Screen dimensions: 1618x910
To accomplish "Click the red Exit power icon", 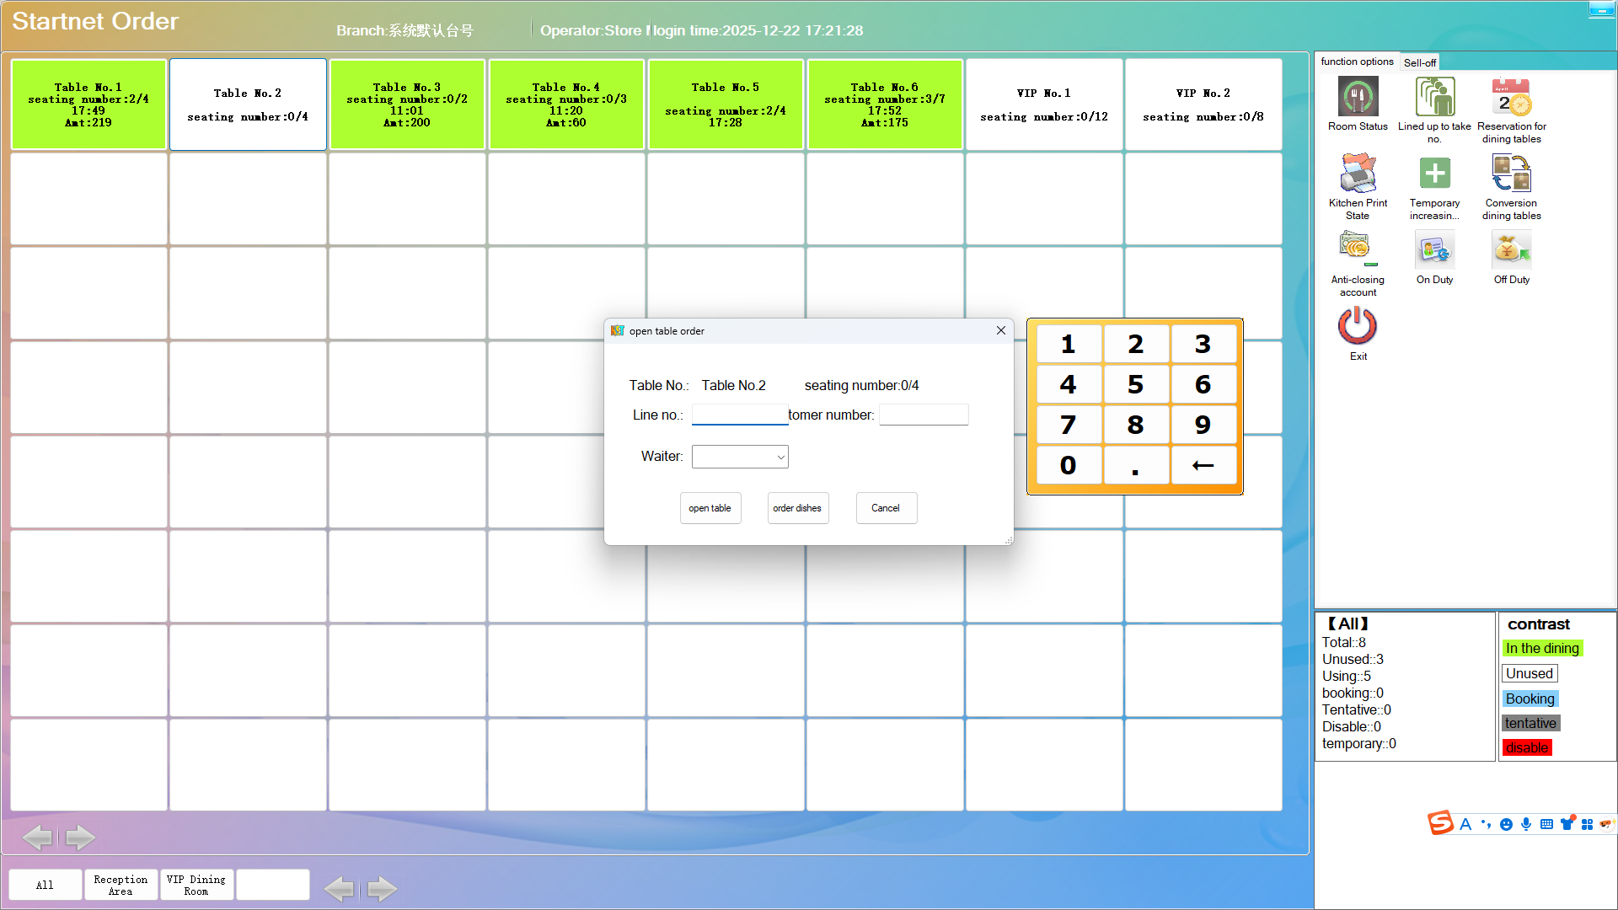I will [x=1358, y=327].
